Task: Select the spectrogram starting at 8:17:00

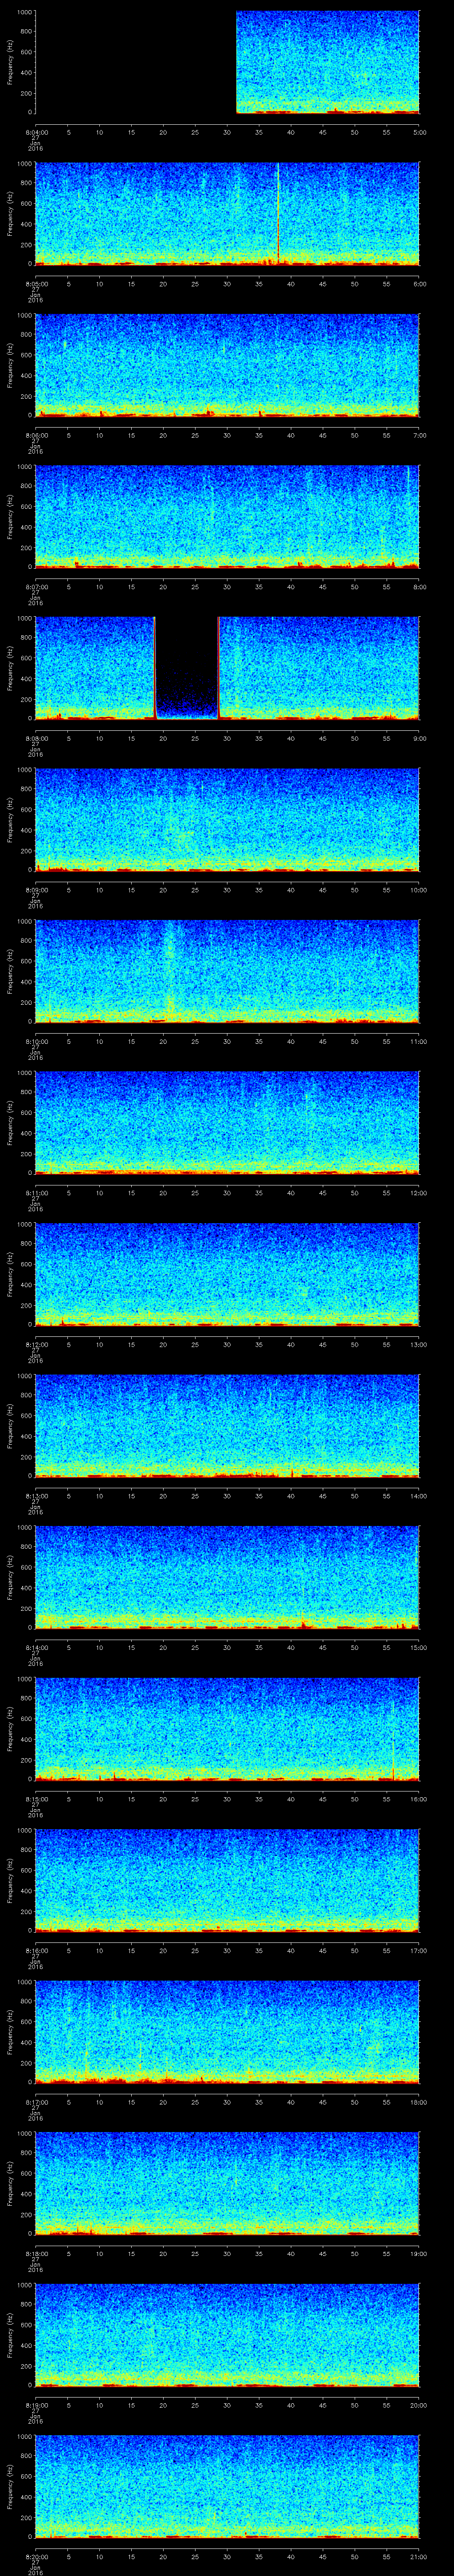Action: tap(227, 2031)
